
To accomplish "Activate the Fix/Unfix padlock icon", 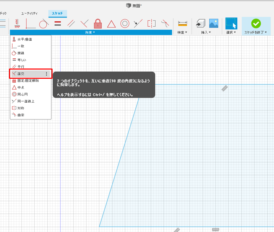I will (x=98, y=24).
